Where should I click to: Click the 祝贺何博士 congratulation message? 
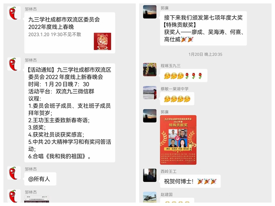pyautogui.click(x=190, y=181)
